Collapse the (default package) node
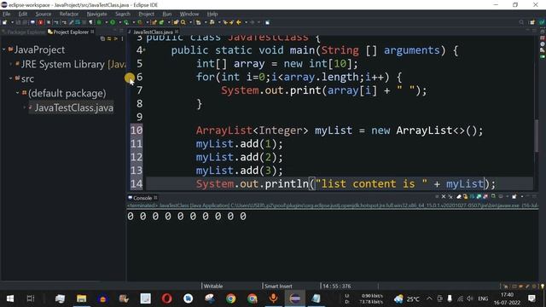Image resolution: width=546 pixels, height=307 pixels. 17,93
